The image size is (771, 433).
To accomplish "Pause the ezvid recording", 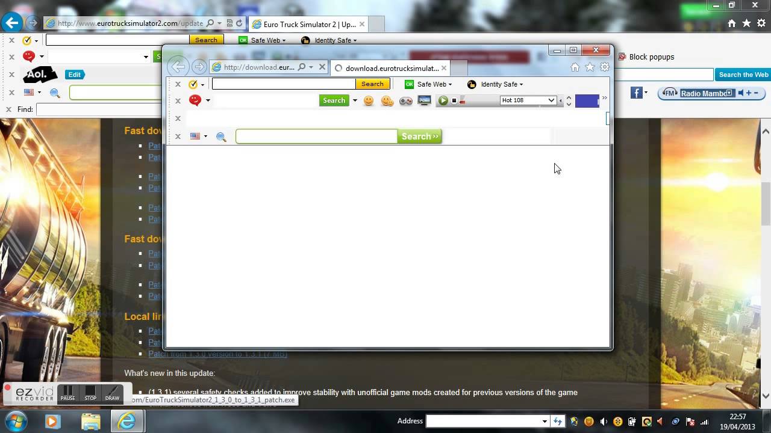I will (68, 393).
